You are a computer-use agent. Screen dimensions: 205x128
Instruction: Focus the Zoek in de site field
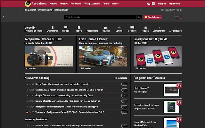click(x=100, y=17)
